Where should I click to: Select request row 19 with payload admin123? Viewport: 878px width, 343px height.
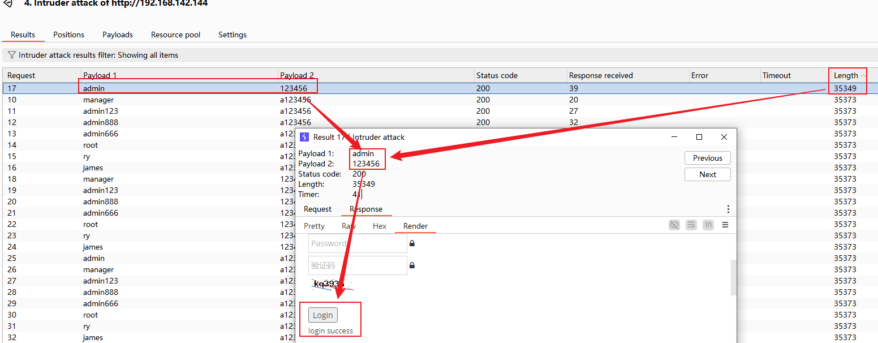pyautogui.click(x=149, y=190)
